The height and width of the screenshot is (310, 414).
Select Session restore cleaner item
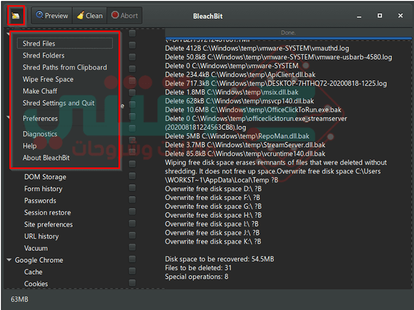tap(47, 213)
